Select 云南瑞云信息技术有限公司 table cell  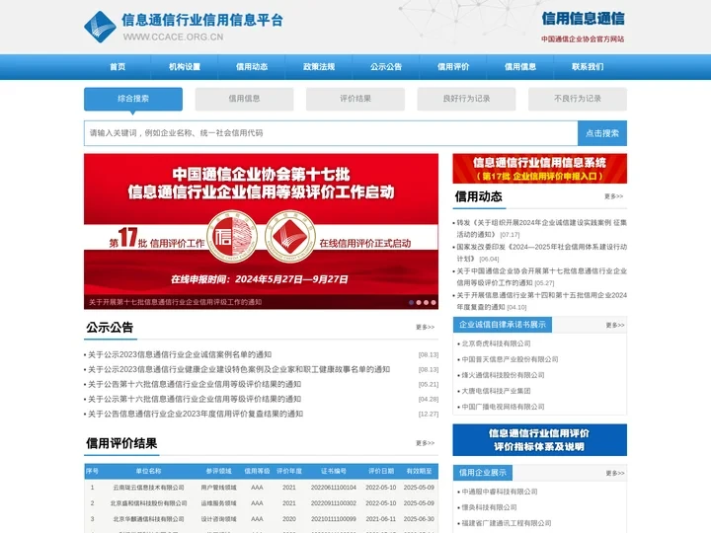click(x=148, y=488)
